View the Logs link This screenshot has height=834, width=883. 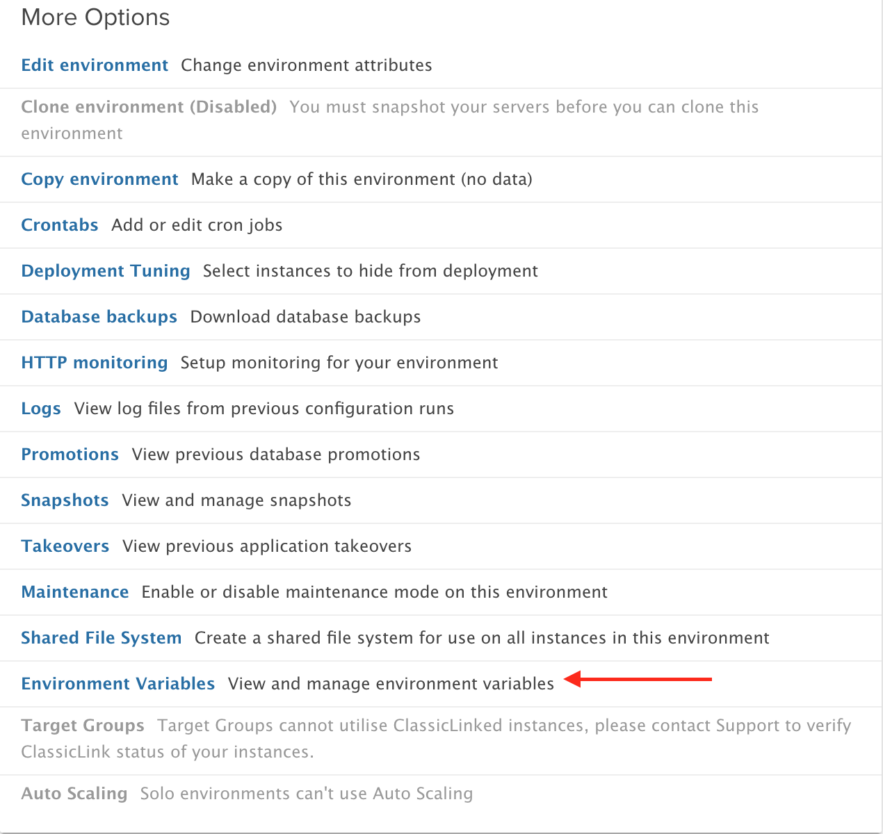41,409
